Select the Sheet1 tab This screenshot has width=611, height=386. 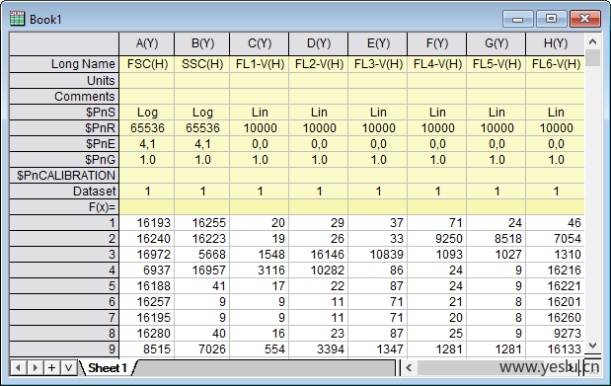(x=108, y=367)
